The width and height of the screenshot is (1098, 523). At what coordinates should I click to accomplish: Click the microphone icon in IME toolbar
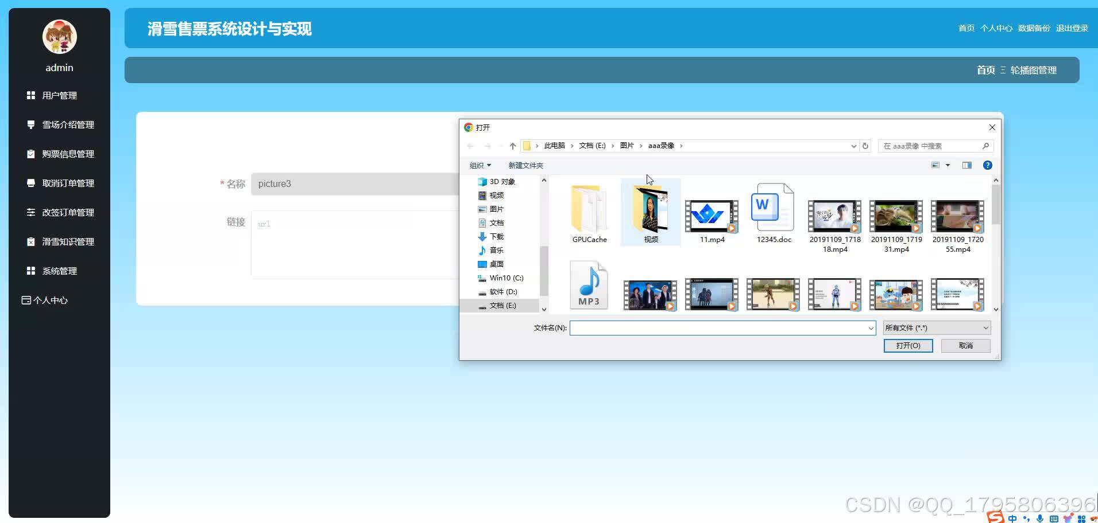[1039, 518]
